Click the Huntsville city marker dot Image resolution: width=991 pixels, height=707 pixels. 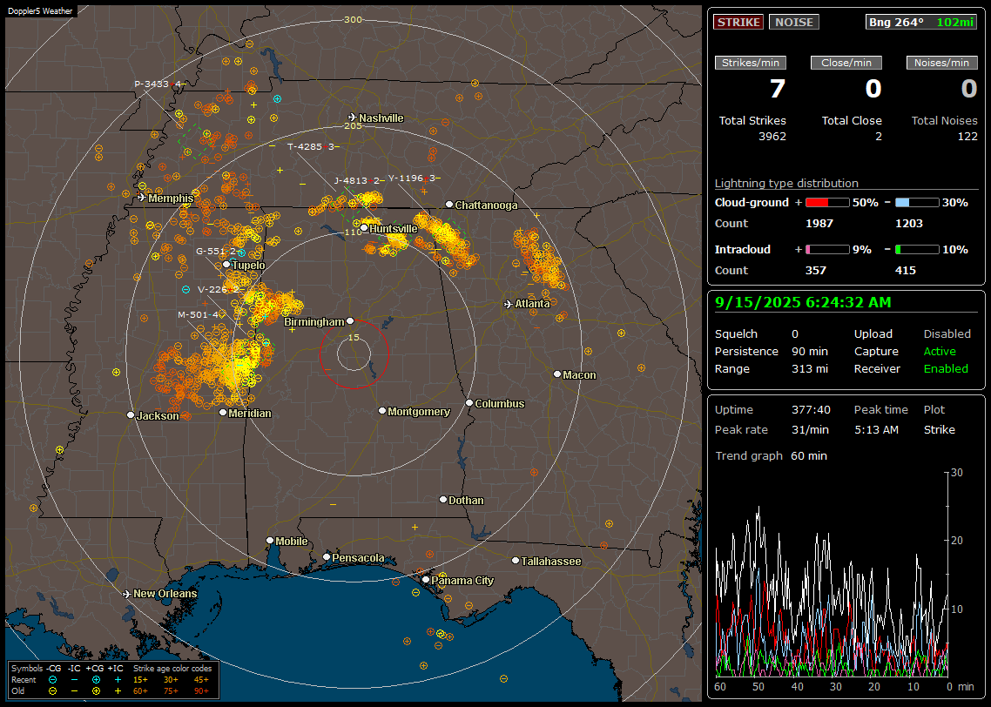click(364, 228)
